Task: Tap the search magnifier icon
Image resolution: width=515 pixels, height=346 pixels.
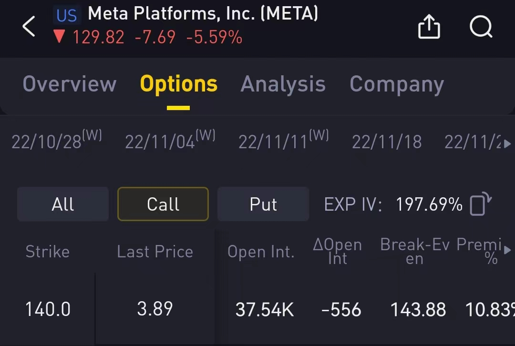Action: point(481,26)
